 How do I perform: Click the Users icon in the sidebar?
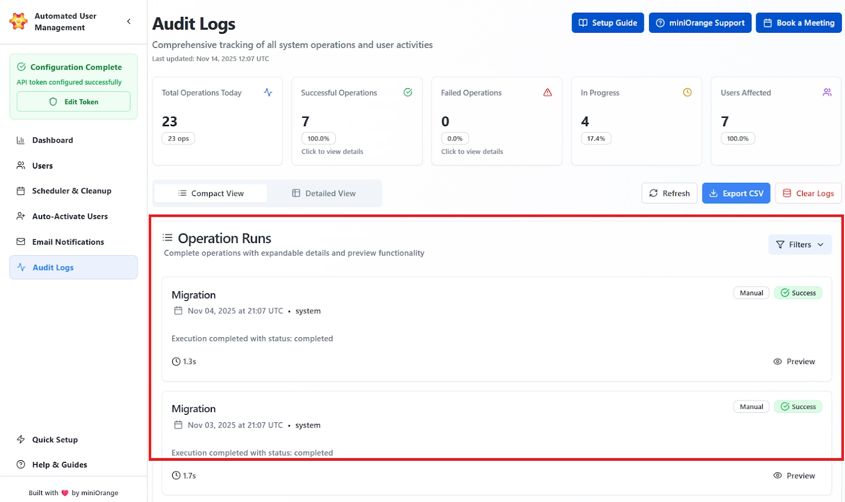coord(21,165)
